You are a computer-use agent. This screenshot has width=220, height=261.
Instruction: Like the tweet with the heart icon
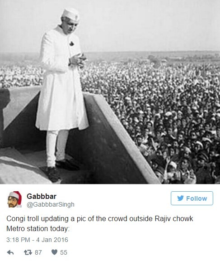pyautogui.click(x=54, y=252)
